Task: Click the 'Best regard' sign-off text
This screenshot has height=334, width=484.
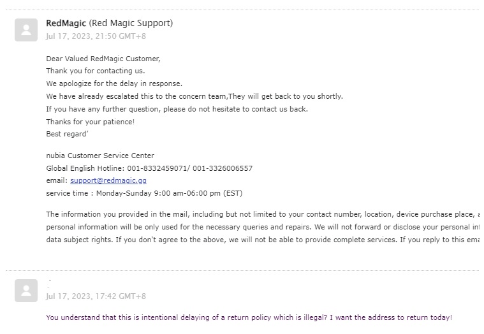Action: tap(68, 134)
